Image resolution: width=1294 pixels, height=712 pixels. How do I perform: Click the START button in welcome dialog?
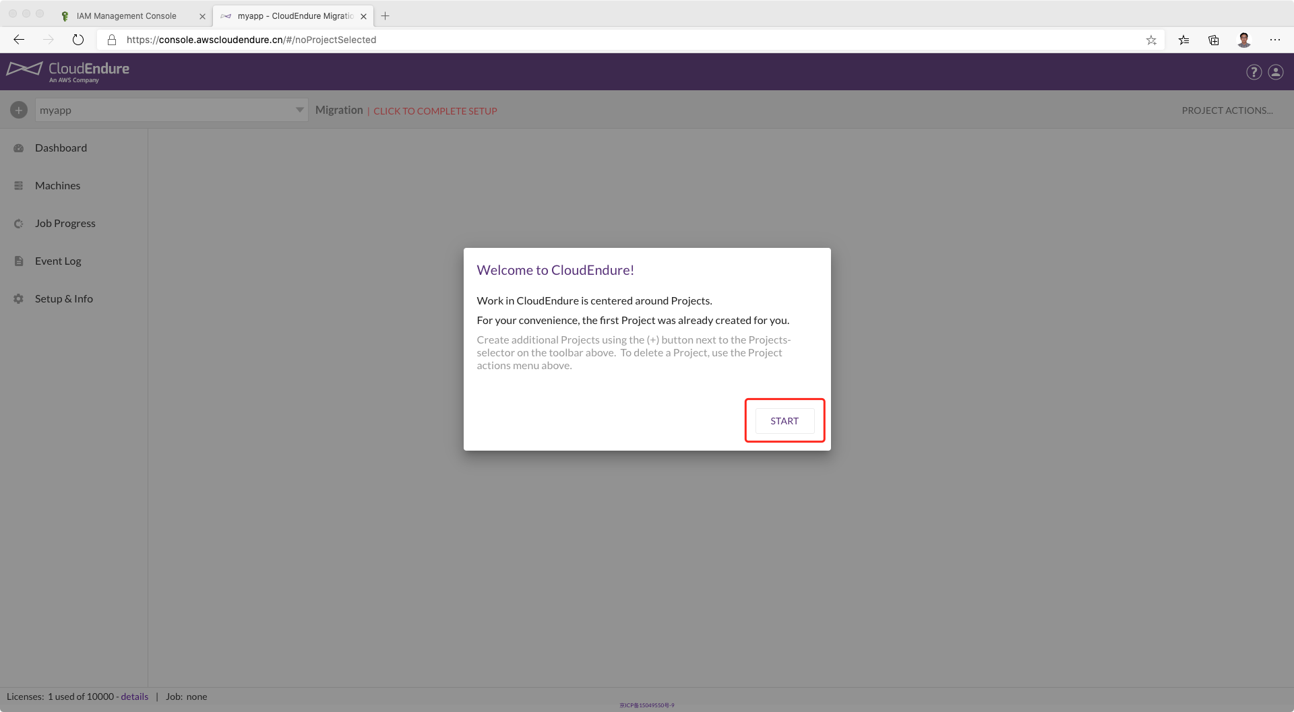tap(784, 421)
